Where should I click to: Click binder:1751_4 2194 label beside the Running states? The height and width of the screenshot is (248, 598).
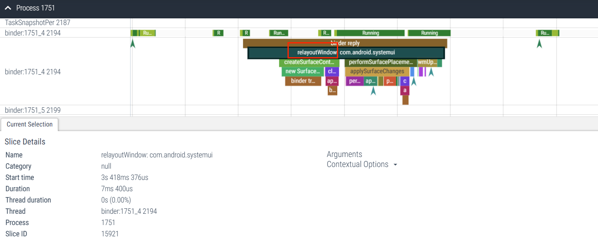click(33, 33)
